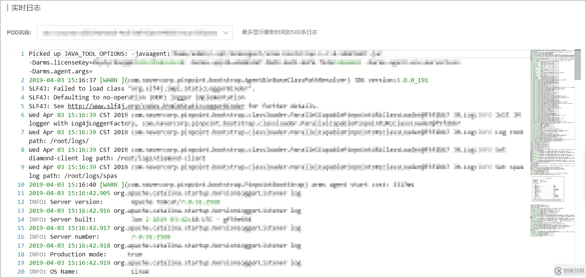This screenshot has height=278, width=586.
Task: Click the log scrollbar thumb
Action: [x=578, y=65]
